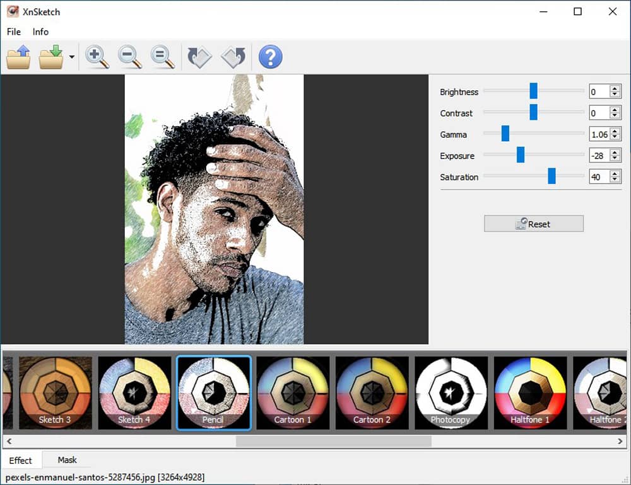The width and height of the screenshot is (631, 485).
Task: Fit the image to the window
Action: (162, 57)
